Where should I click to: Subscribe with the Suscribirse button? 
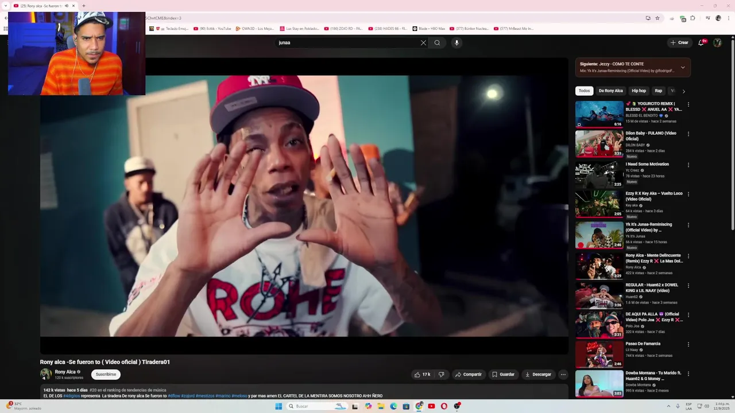coord(106,374)
